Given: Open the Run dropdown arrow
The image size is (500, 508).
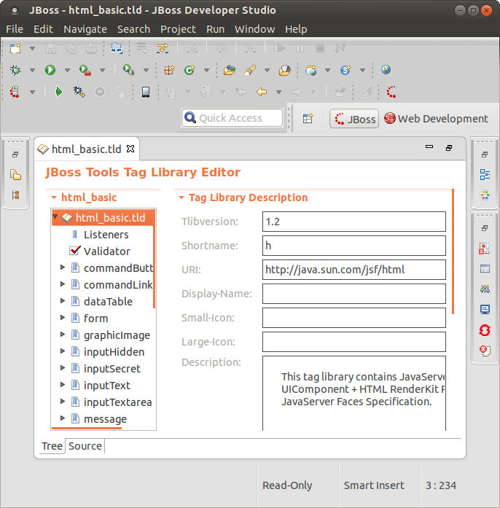Looking at the screenshot, I should pos(67,70).
